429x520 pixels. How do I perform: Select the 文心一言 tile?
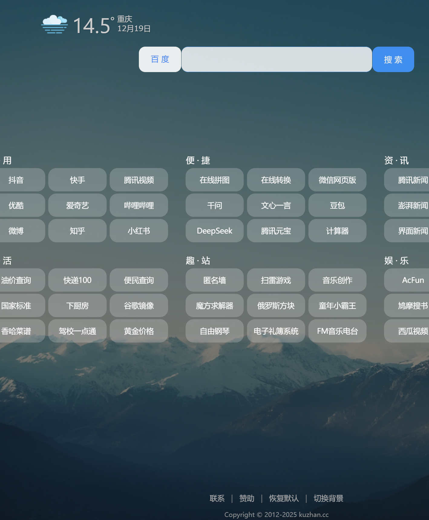tap(276, 205)
